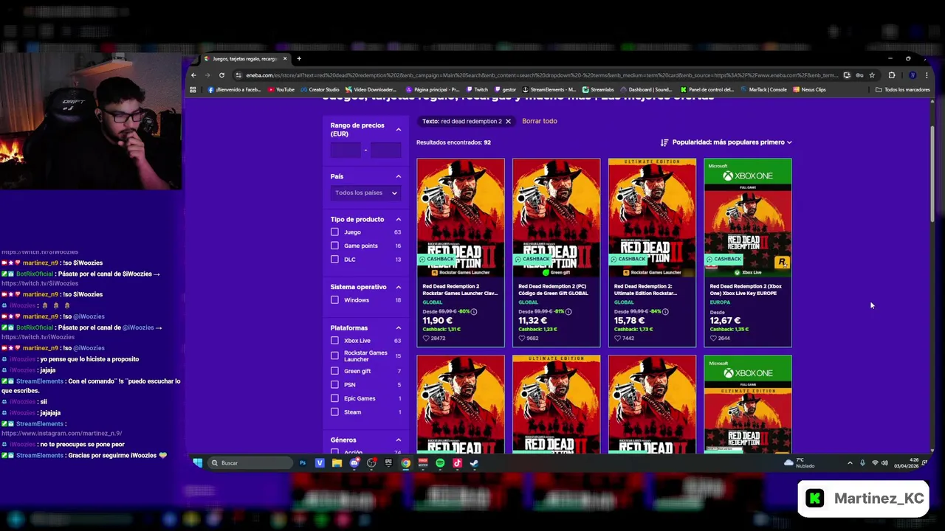Check the Rockstar Games Launcher platform filter
The width and height of the screenshot is (945, 531).
335,356
